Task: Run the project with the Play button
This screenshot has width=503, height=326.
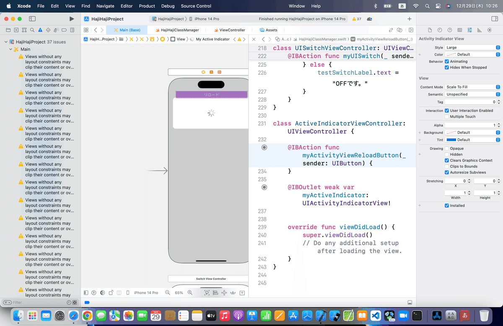Action: [72, 19]
